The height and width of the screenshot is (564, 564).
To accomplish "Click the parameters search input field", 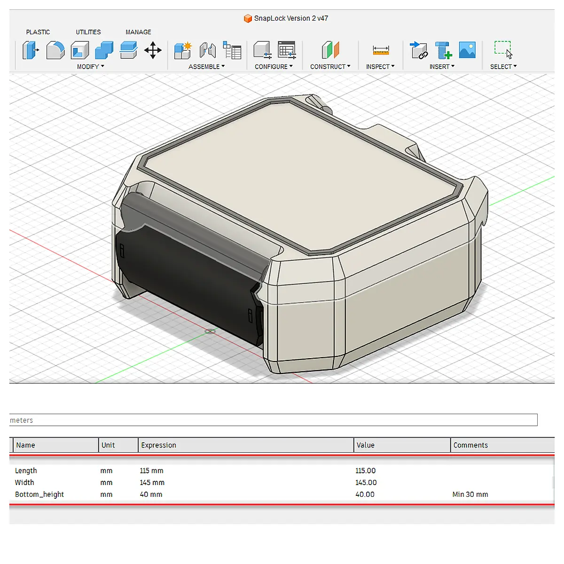I will (x=273, y=420).
